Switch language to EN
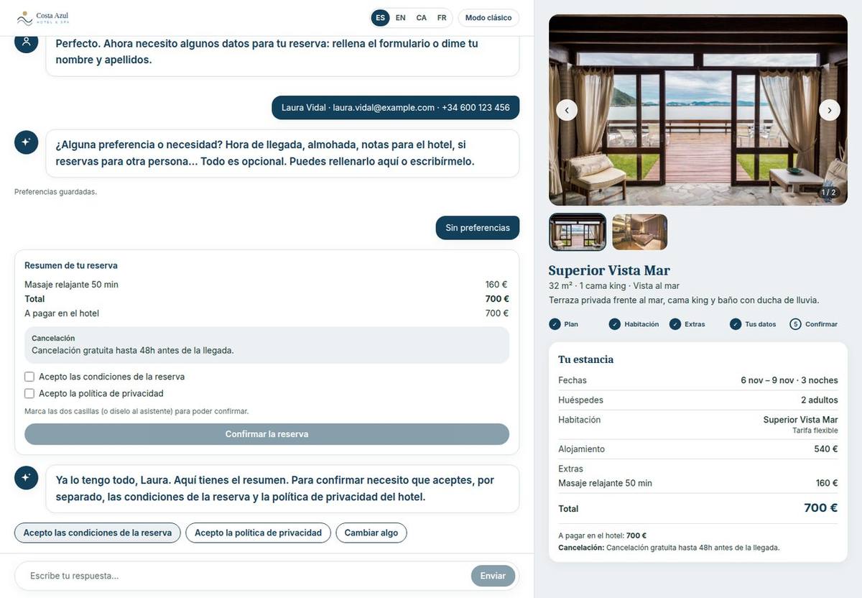Viewport: 862px width, 598px height. point(401,18)
